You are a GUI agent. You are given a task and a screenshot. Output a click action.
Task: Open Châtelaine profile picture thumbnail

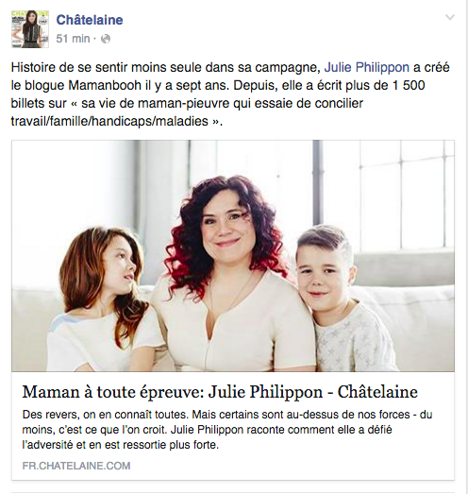pos(30,29)
